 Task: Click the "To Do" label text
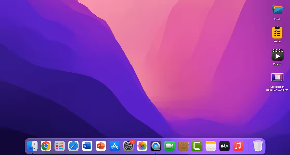click(x=277, y=42)
